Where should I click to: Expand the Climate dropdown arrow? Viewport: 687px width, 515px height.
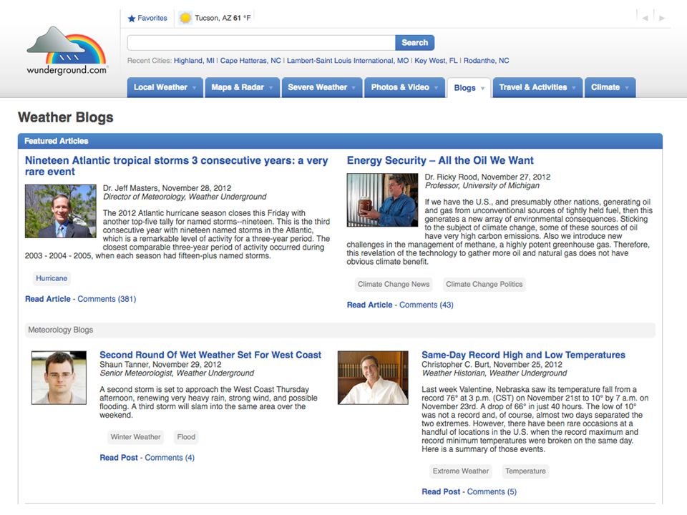coord(627,87)
